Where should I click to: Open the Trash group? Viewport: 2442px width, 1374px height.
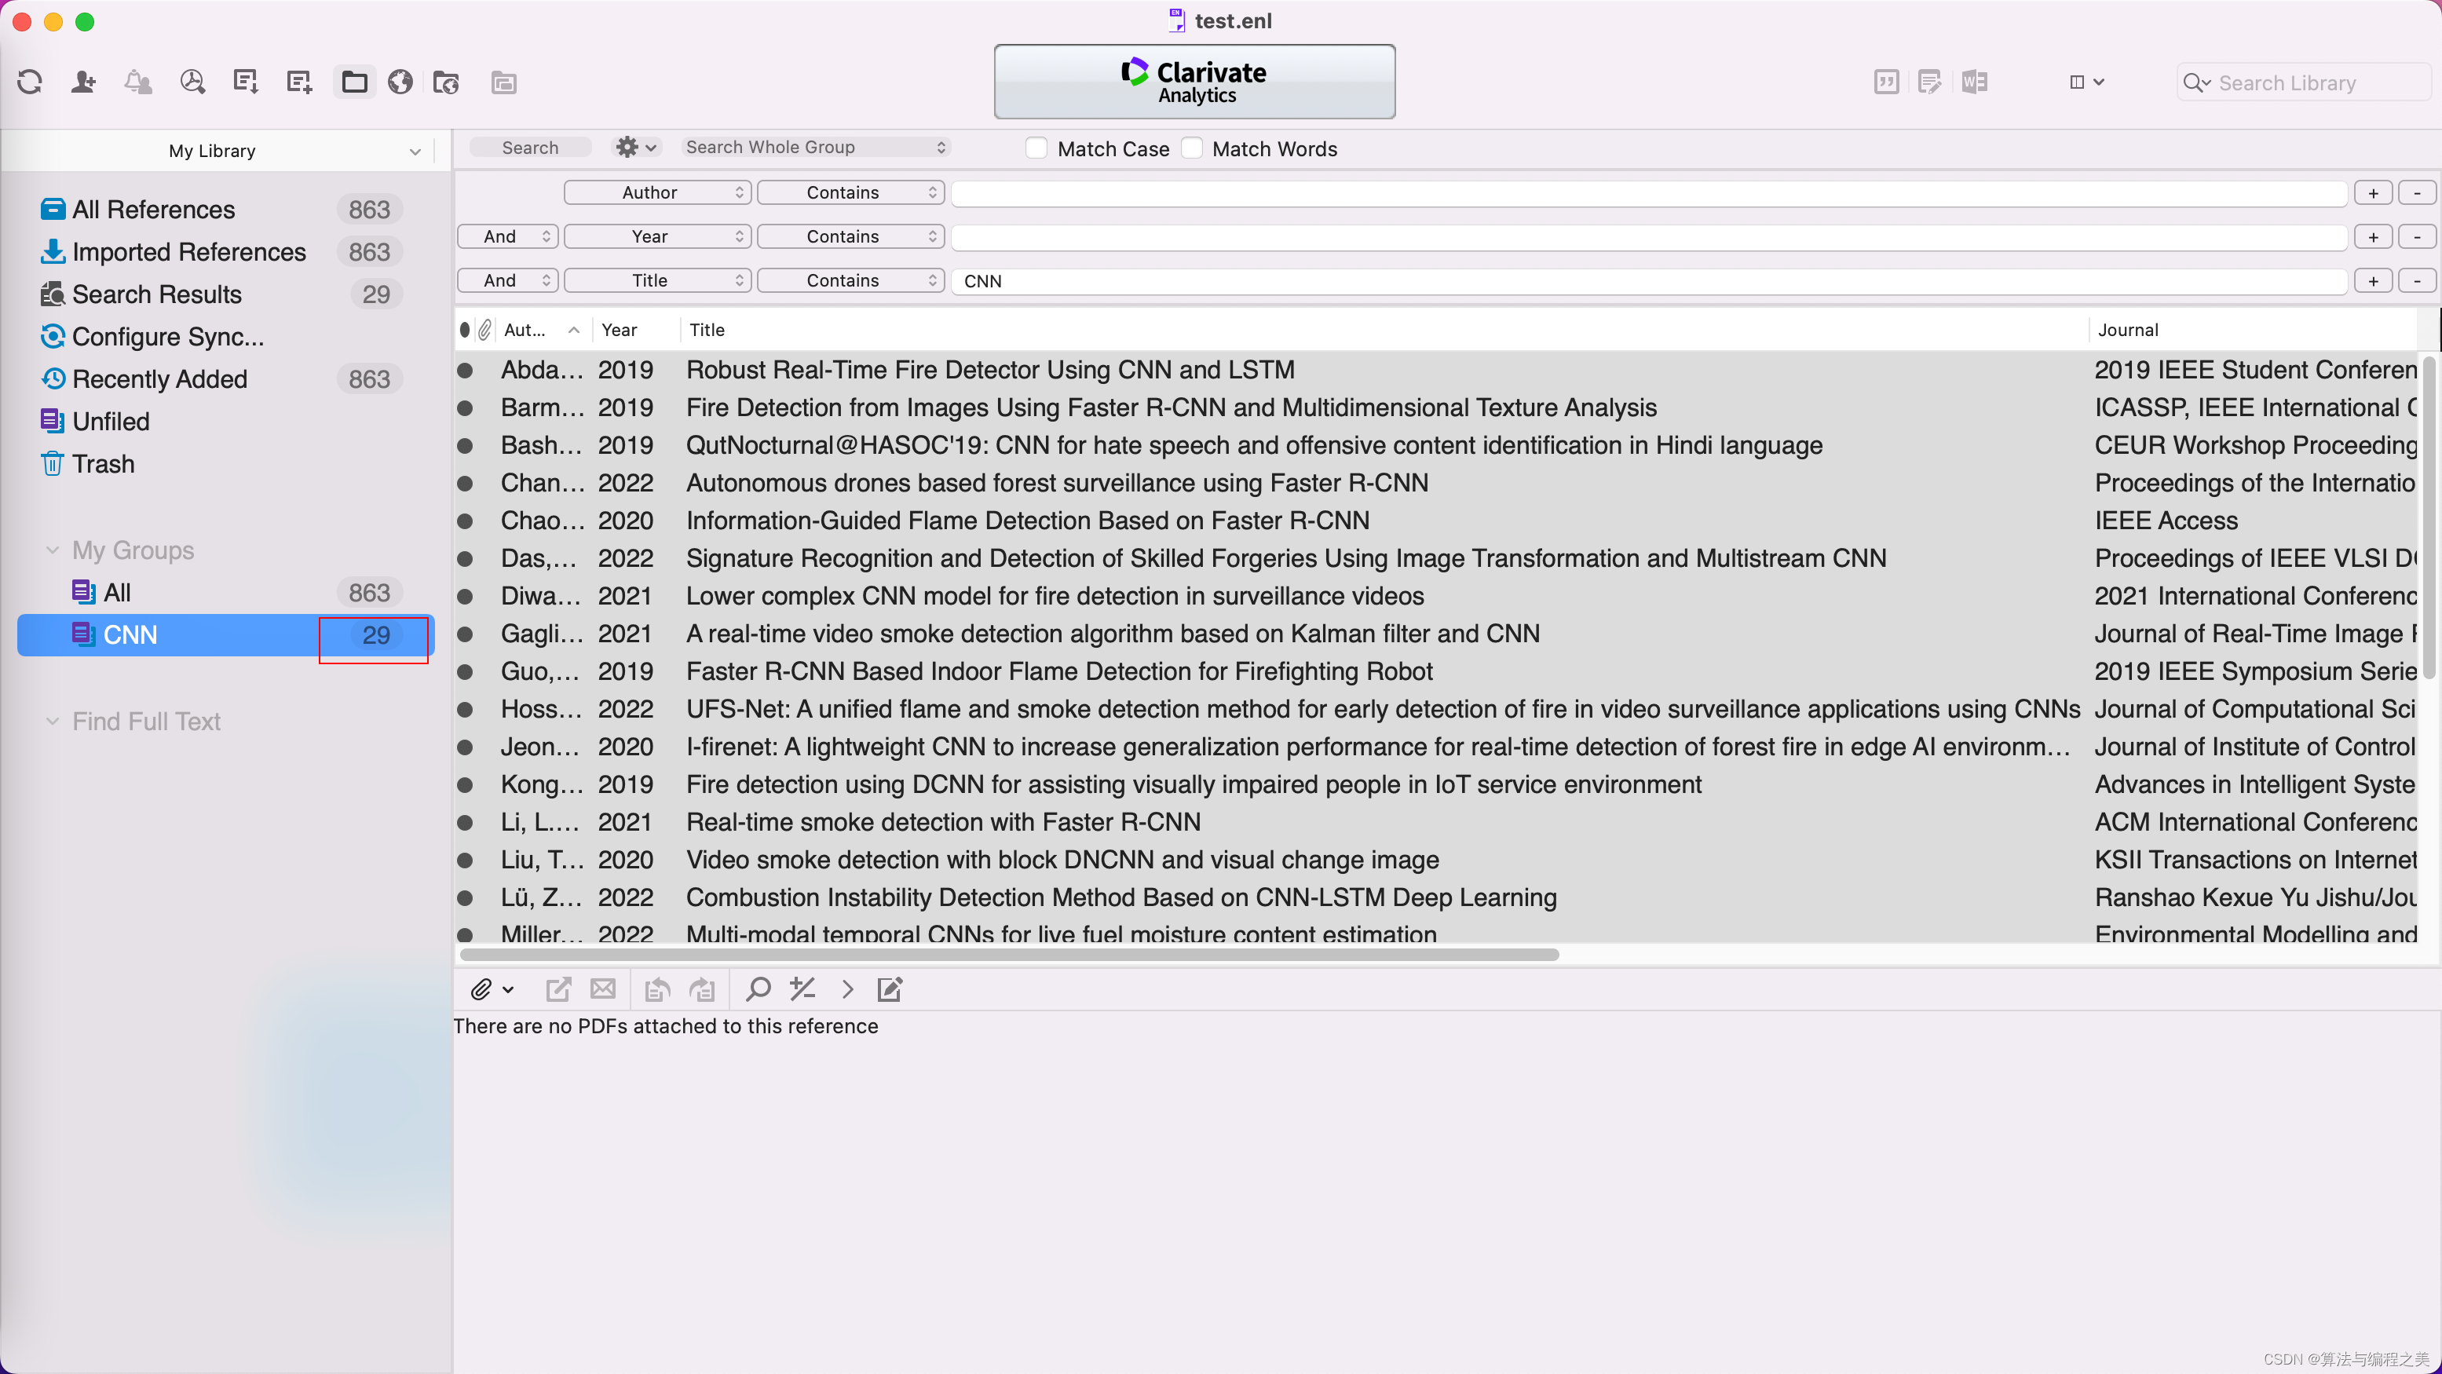coord(104,463)
